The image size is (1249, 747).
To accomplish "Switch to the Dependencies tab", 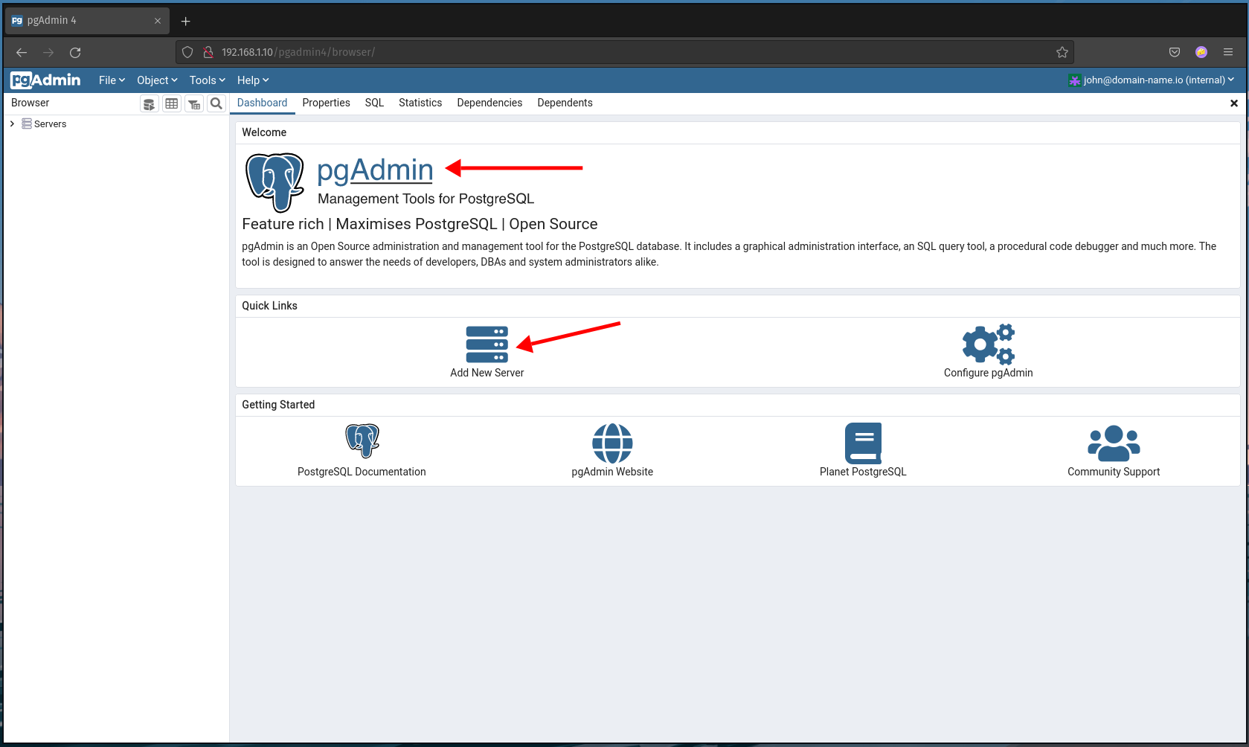I will (x=489, y=103).
